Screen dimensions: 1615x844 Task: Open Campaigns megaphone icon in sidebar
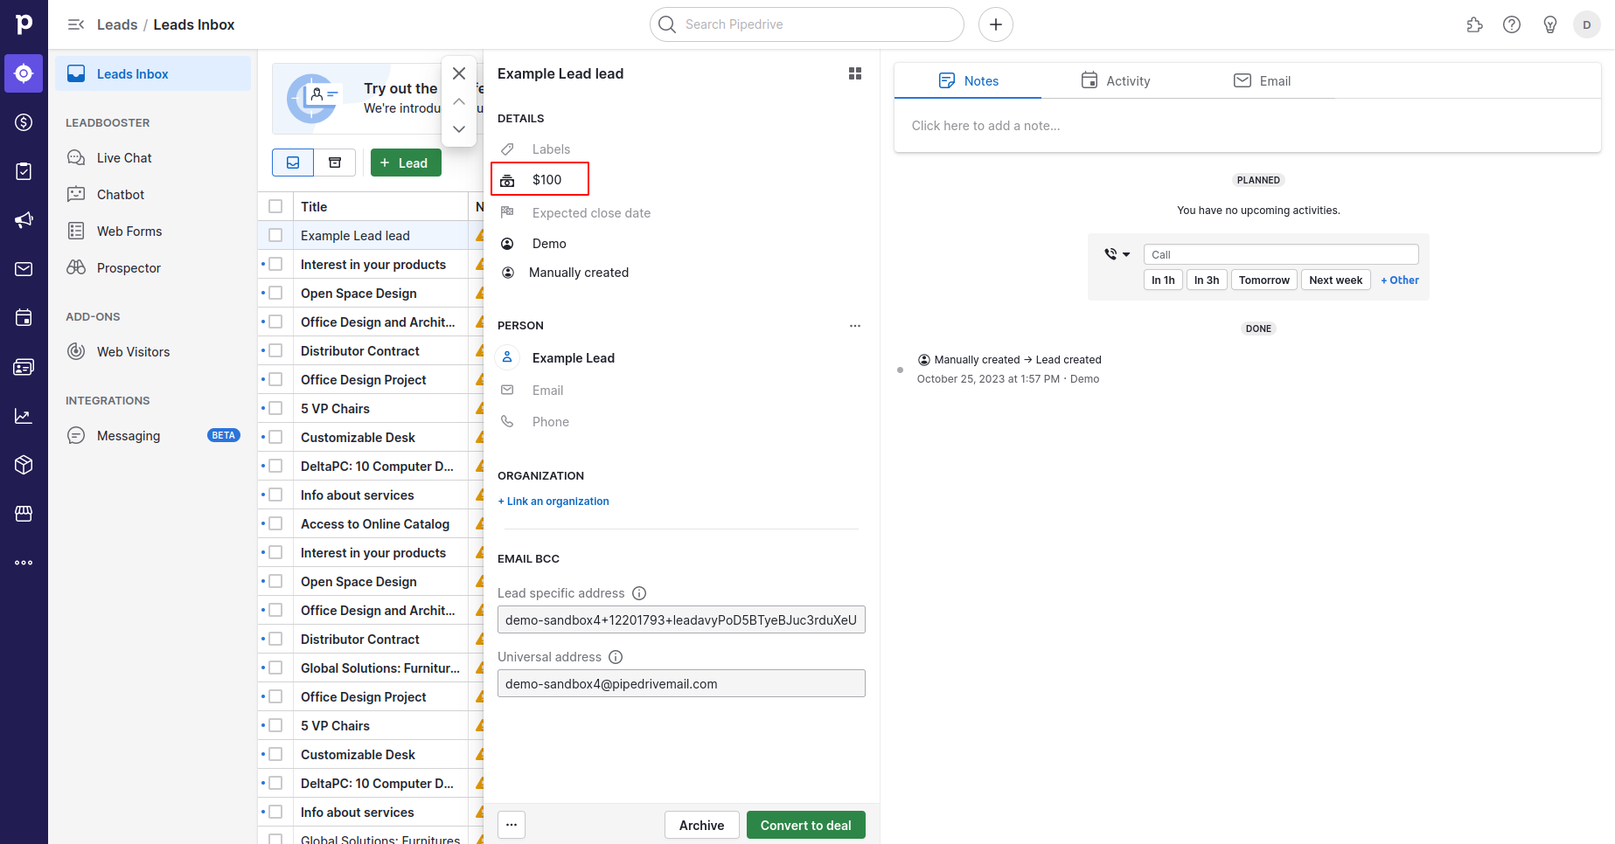point(24,220)
